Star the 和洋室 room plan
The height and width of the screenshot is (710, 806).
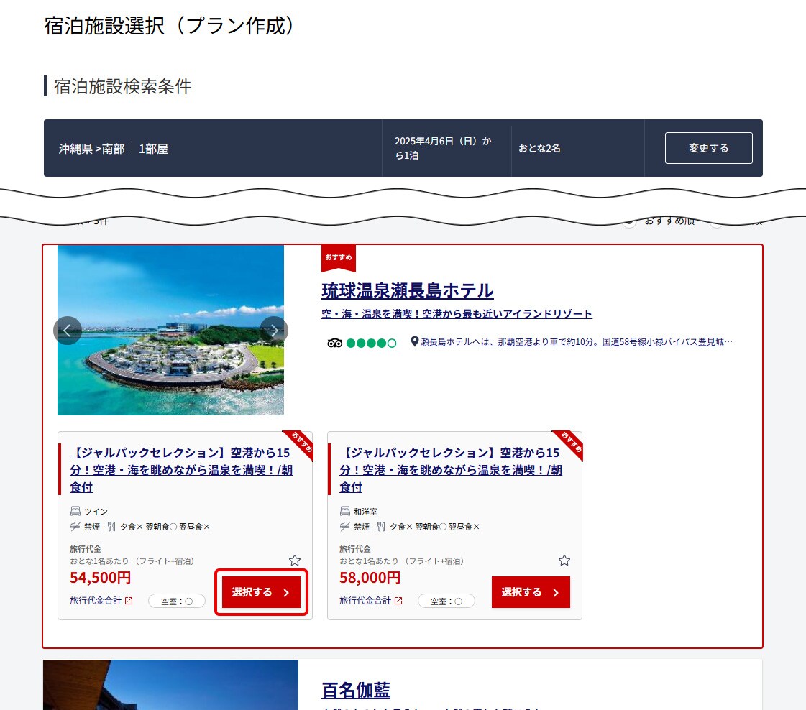point(564,561)
